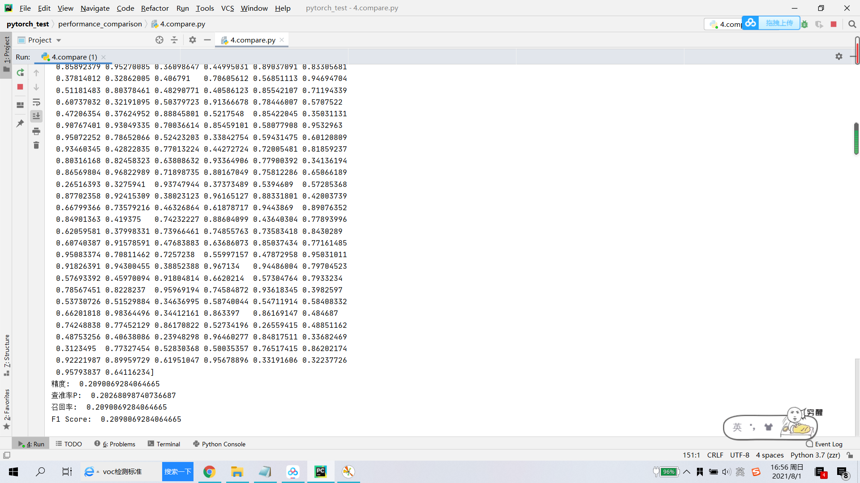
Task: Open the Refactor menu
Action: click(x=155, y=8)
